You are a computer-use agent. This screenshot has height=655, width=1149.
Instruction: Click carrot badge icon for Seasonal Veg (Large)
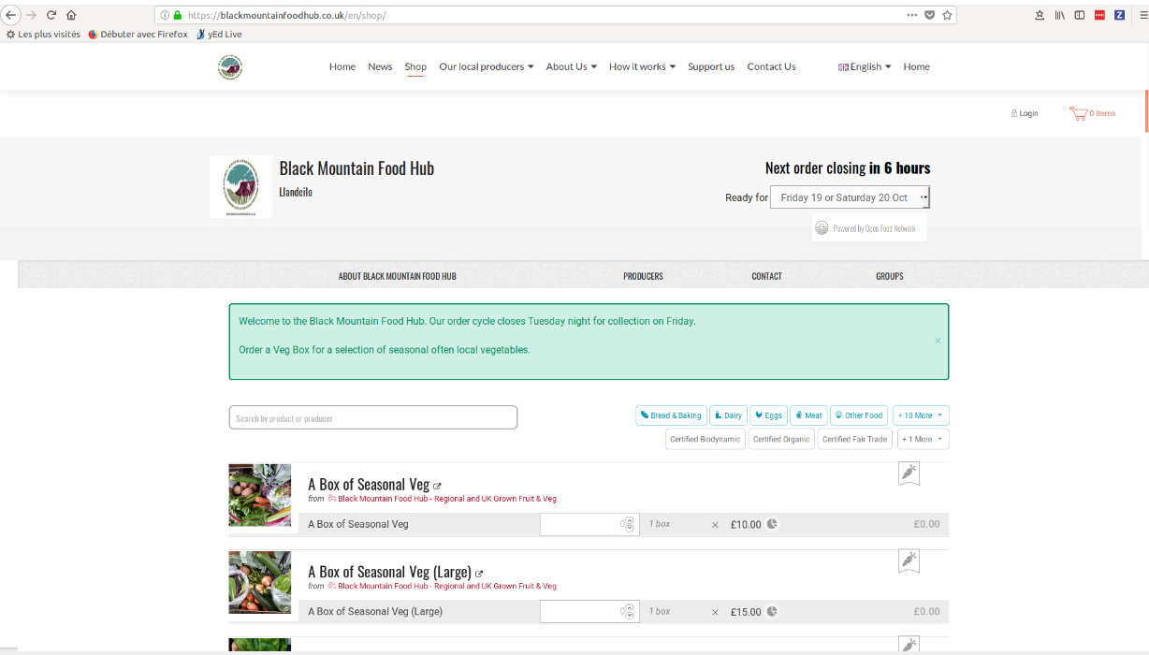click(909, 560)
